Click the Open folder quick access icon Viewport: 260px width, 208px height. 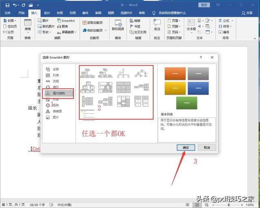pyautogui.click(x=31, y=5)
